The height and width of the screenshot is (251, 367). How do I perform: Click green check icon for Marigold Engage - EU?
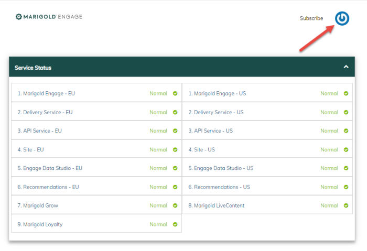pyautogui.click(x=175, y=94)
